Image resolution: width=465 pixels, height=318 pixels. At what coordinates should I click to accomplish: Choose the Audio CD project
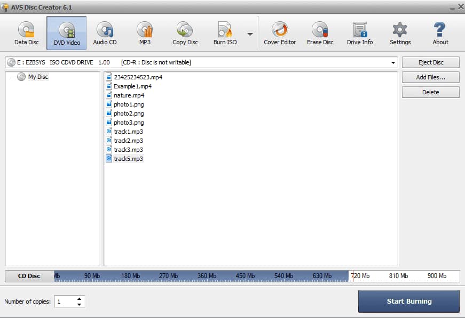105,33
